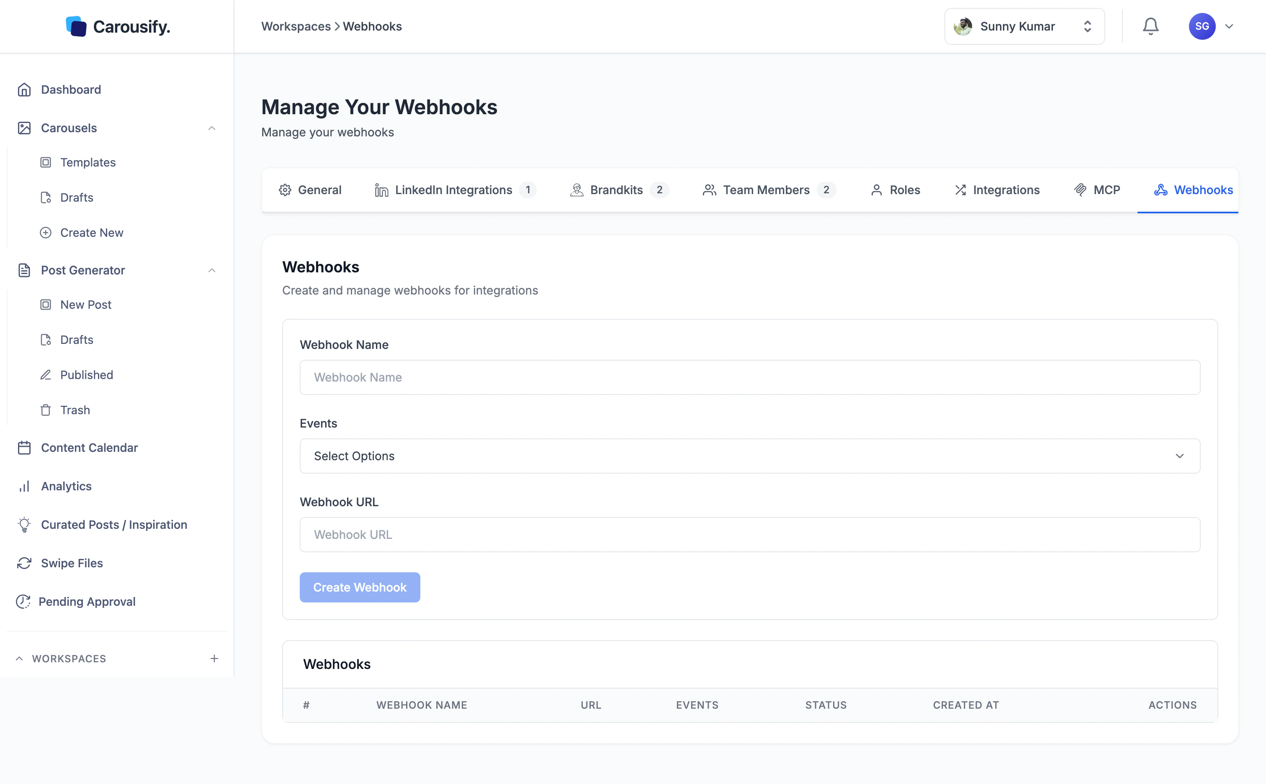Click the Content Calendar icon
This screenshot has height=784, width=1266.
coord(24,448)
